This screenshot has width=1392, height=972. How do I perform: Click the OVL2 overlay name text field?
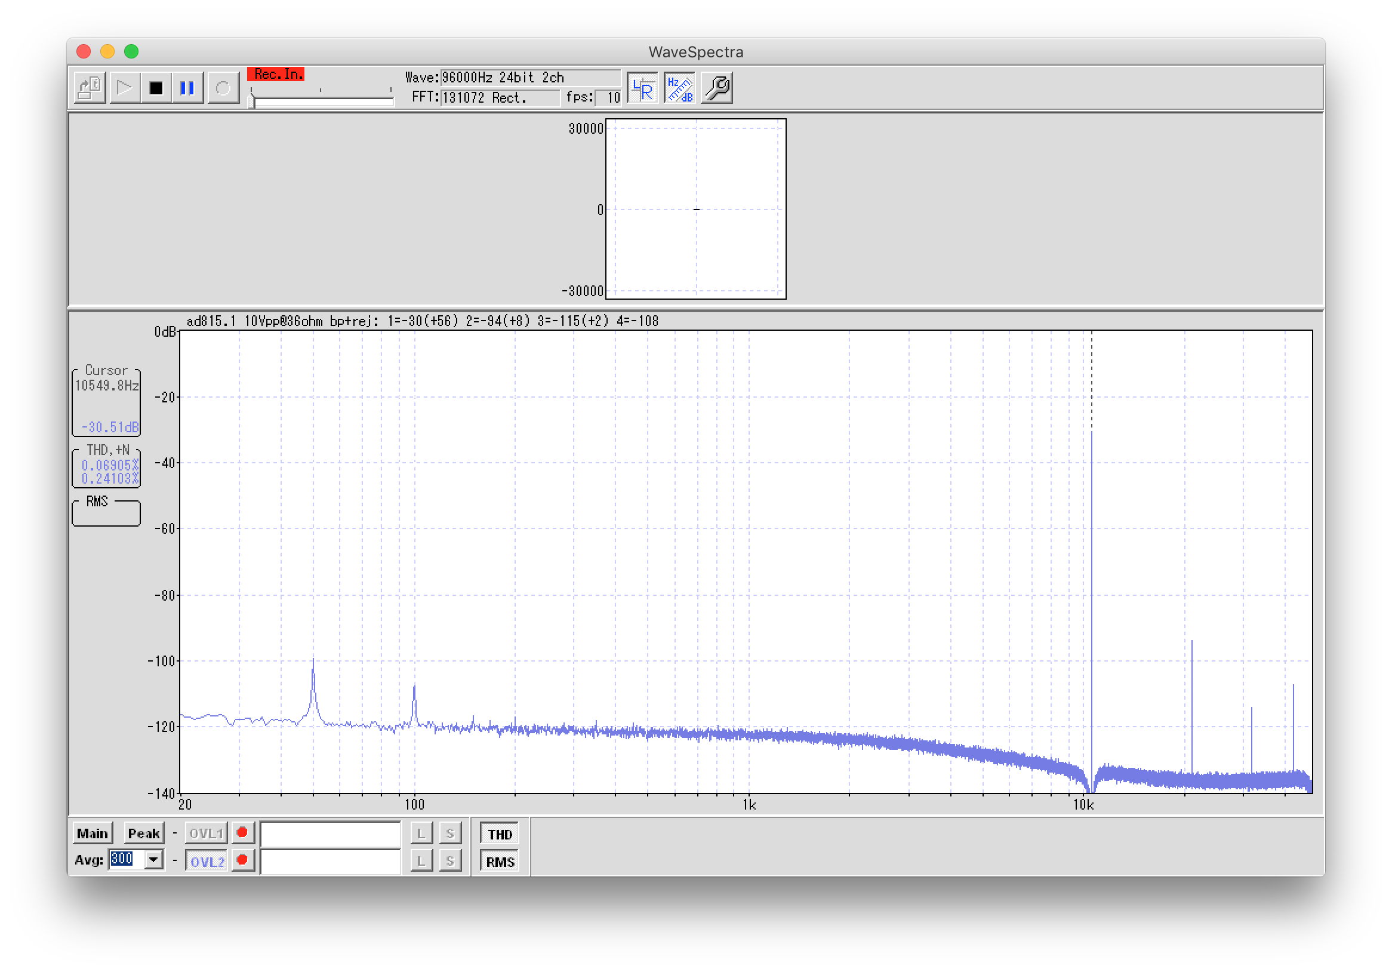click(331, 862)
